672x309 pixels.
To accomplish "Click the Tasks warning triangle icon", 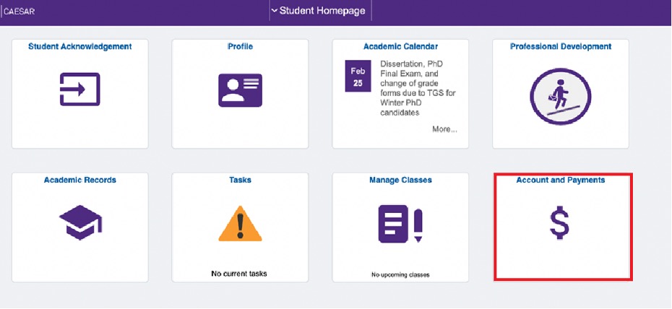I will 240,223.
